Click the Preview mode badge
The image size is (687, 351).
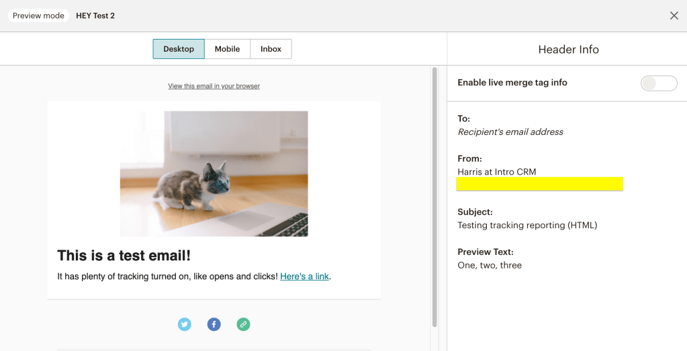(38, 15)
